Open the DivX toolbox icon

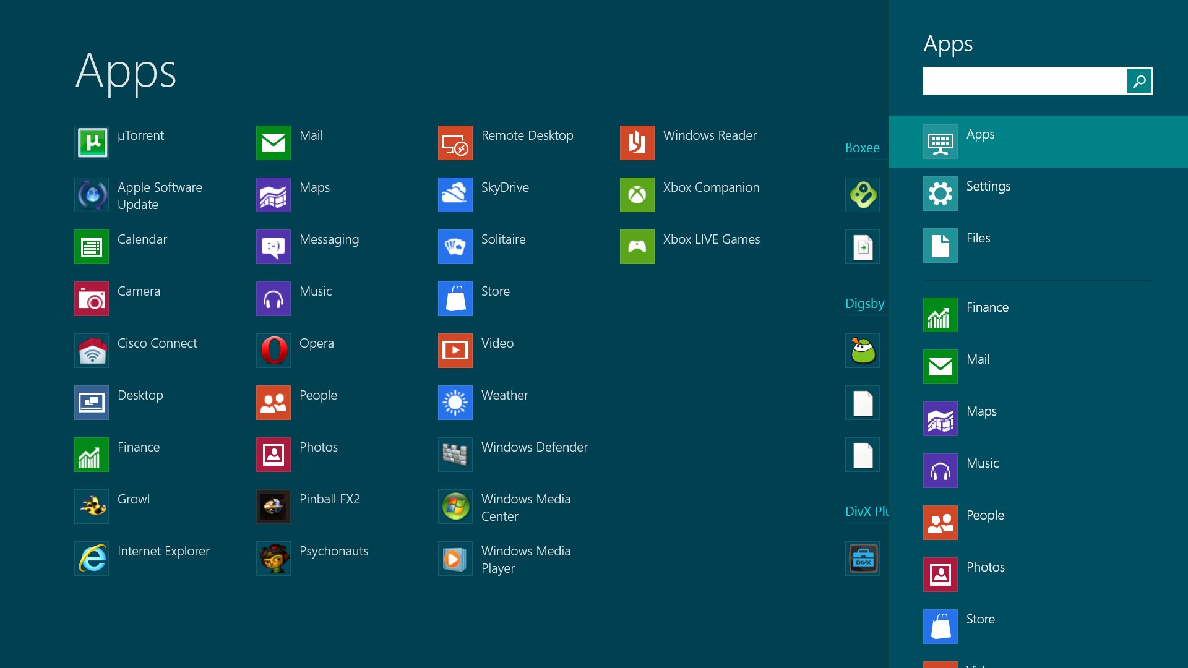click(863, 559)
